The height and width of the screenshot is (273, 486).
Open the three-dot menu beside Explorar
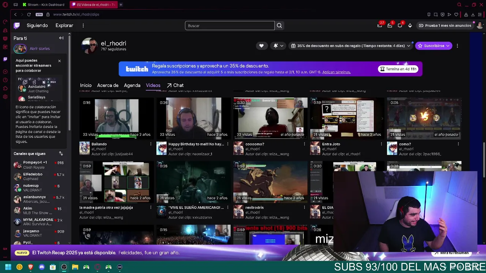point(83,25)
